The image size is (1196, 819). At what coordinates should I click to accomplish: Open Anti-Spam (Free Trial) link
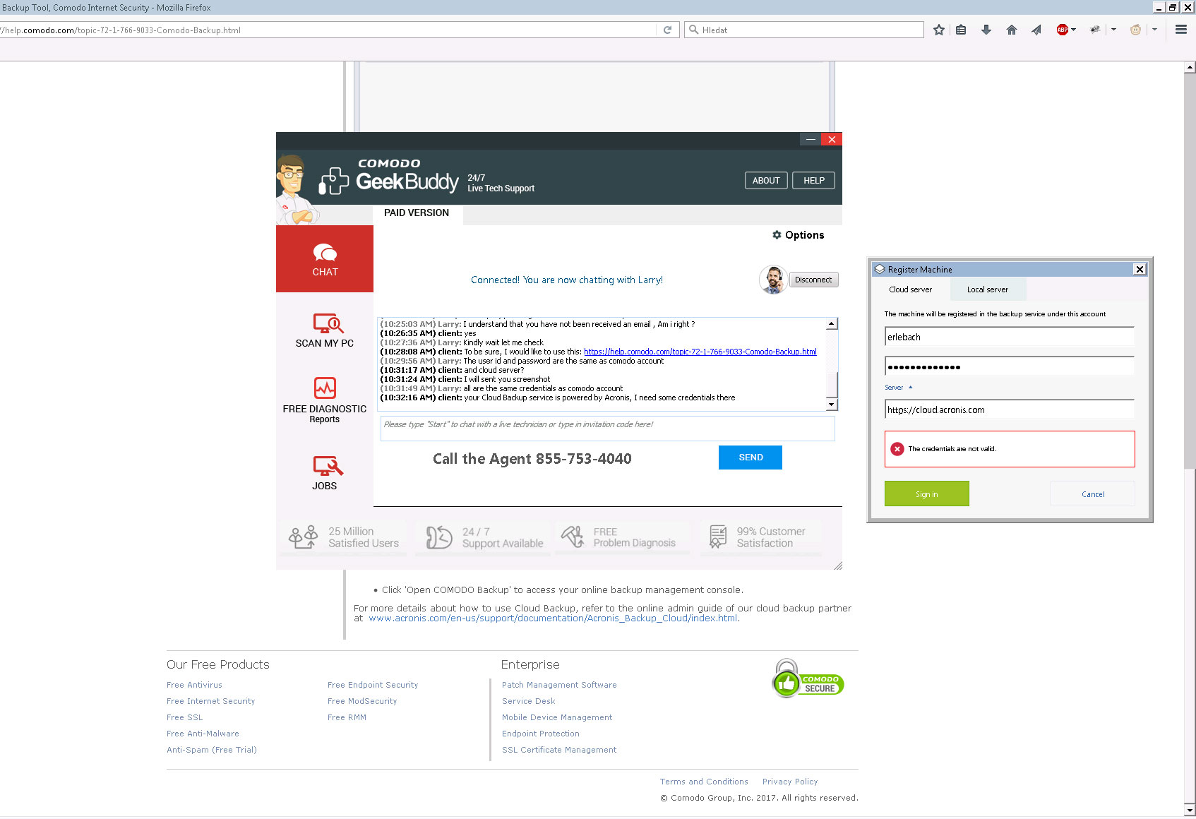click(212, 750)
